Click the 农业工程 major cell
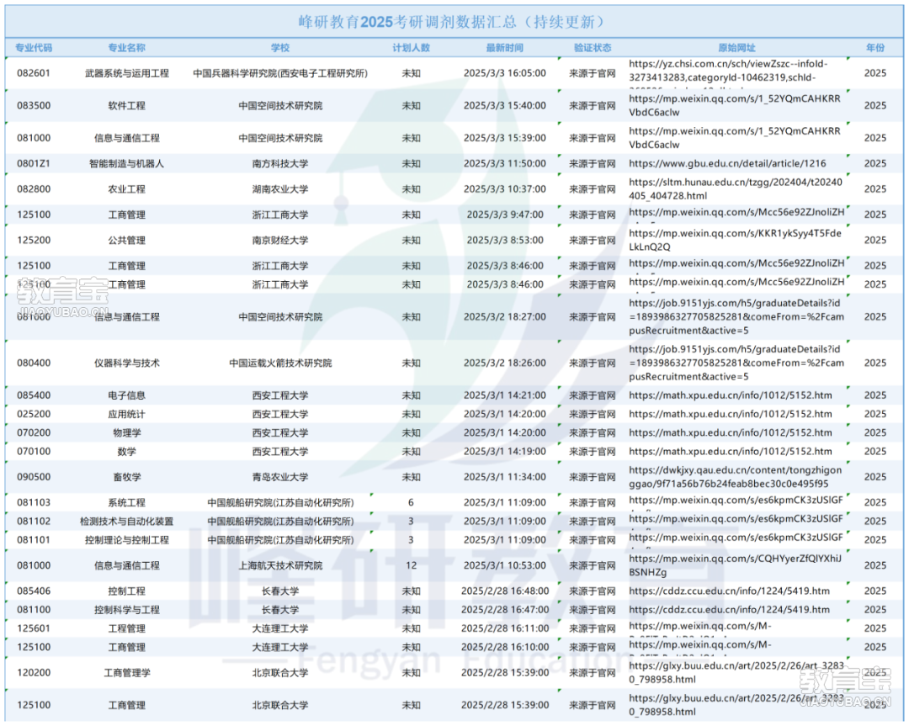This screenshot has width=909, height=726. pos(126,189)
